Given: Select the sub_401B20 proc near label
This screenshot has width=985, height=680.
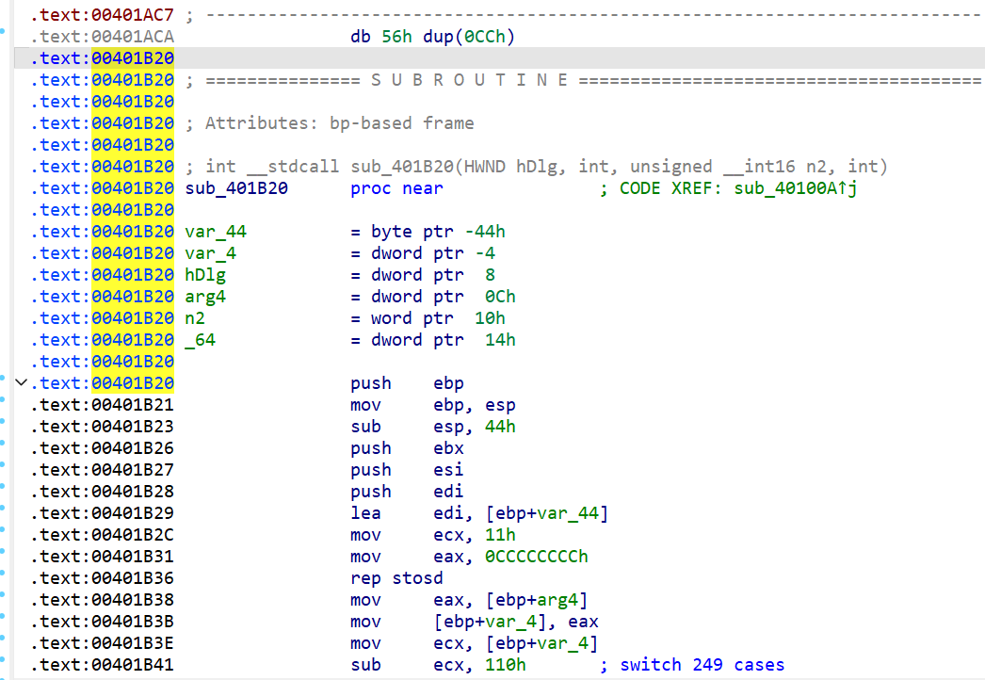Looking at the screenshot, I should tap(236, 188).
